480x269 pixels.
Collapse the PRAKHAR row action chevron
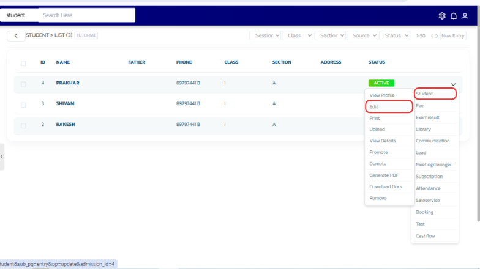[x=453, y=84]
